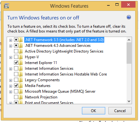Toggle .NET Framework 4.5 Advanced Services checkbox
Screen dimensions: 139x122
click(x=16, y=46)
